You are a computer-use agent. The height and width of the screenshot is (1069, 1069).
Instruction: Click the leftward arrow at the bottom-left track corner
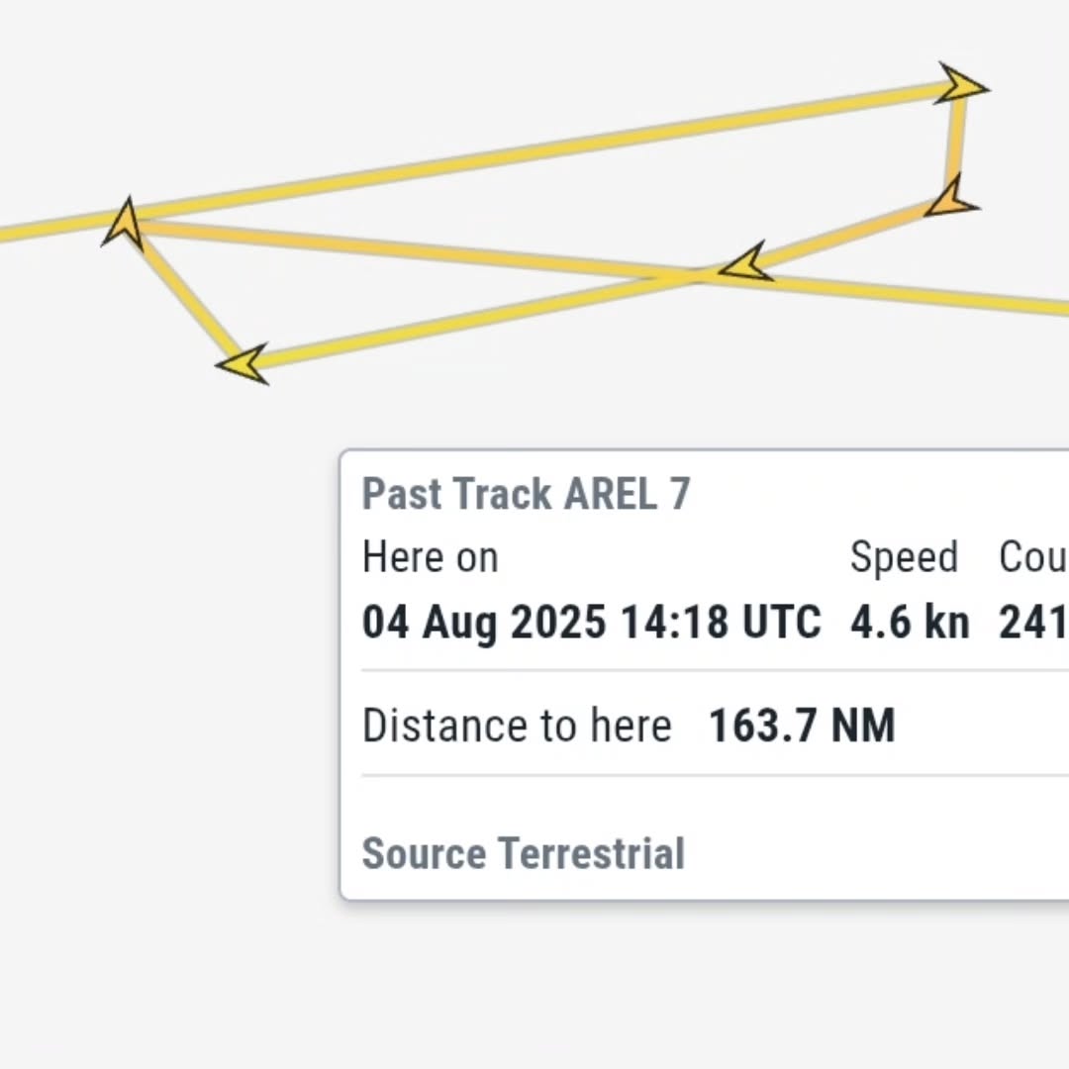[243, 362]
